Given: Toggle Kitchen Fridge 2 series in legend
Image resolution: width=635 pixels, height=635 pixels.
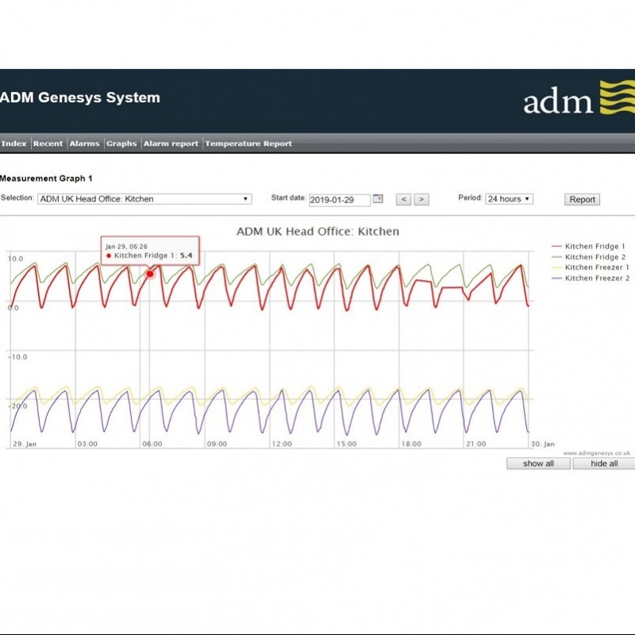Looking at the screenshot, I should [588, 256].
